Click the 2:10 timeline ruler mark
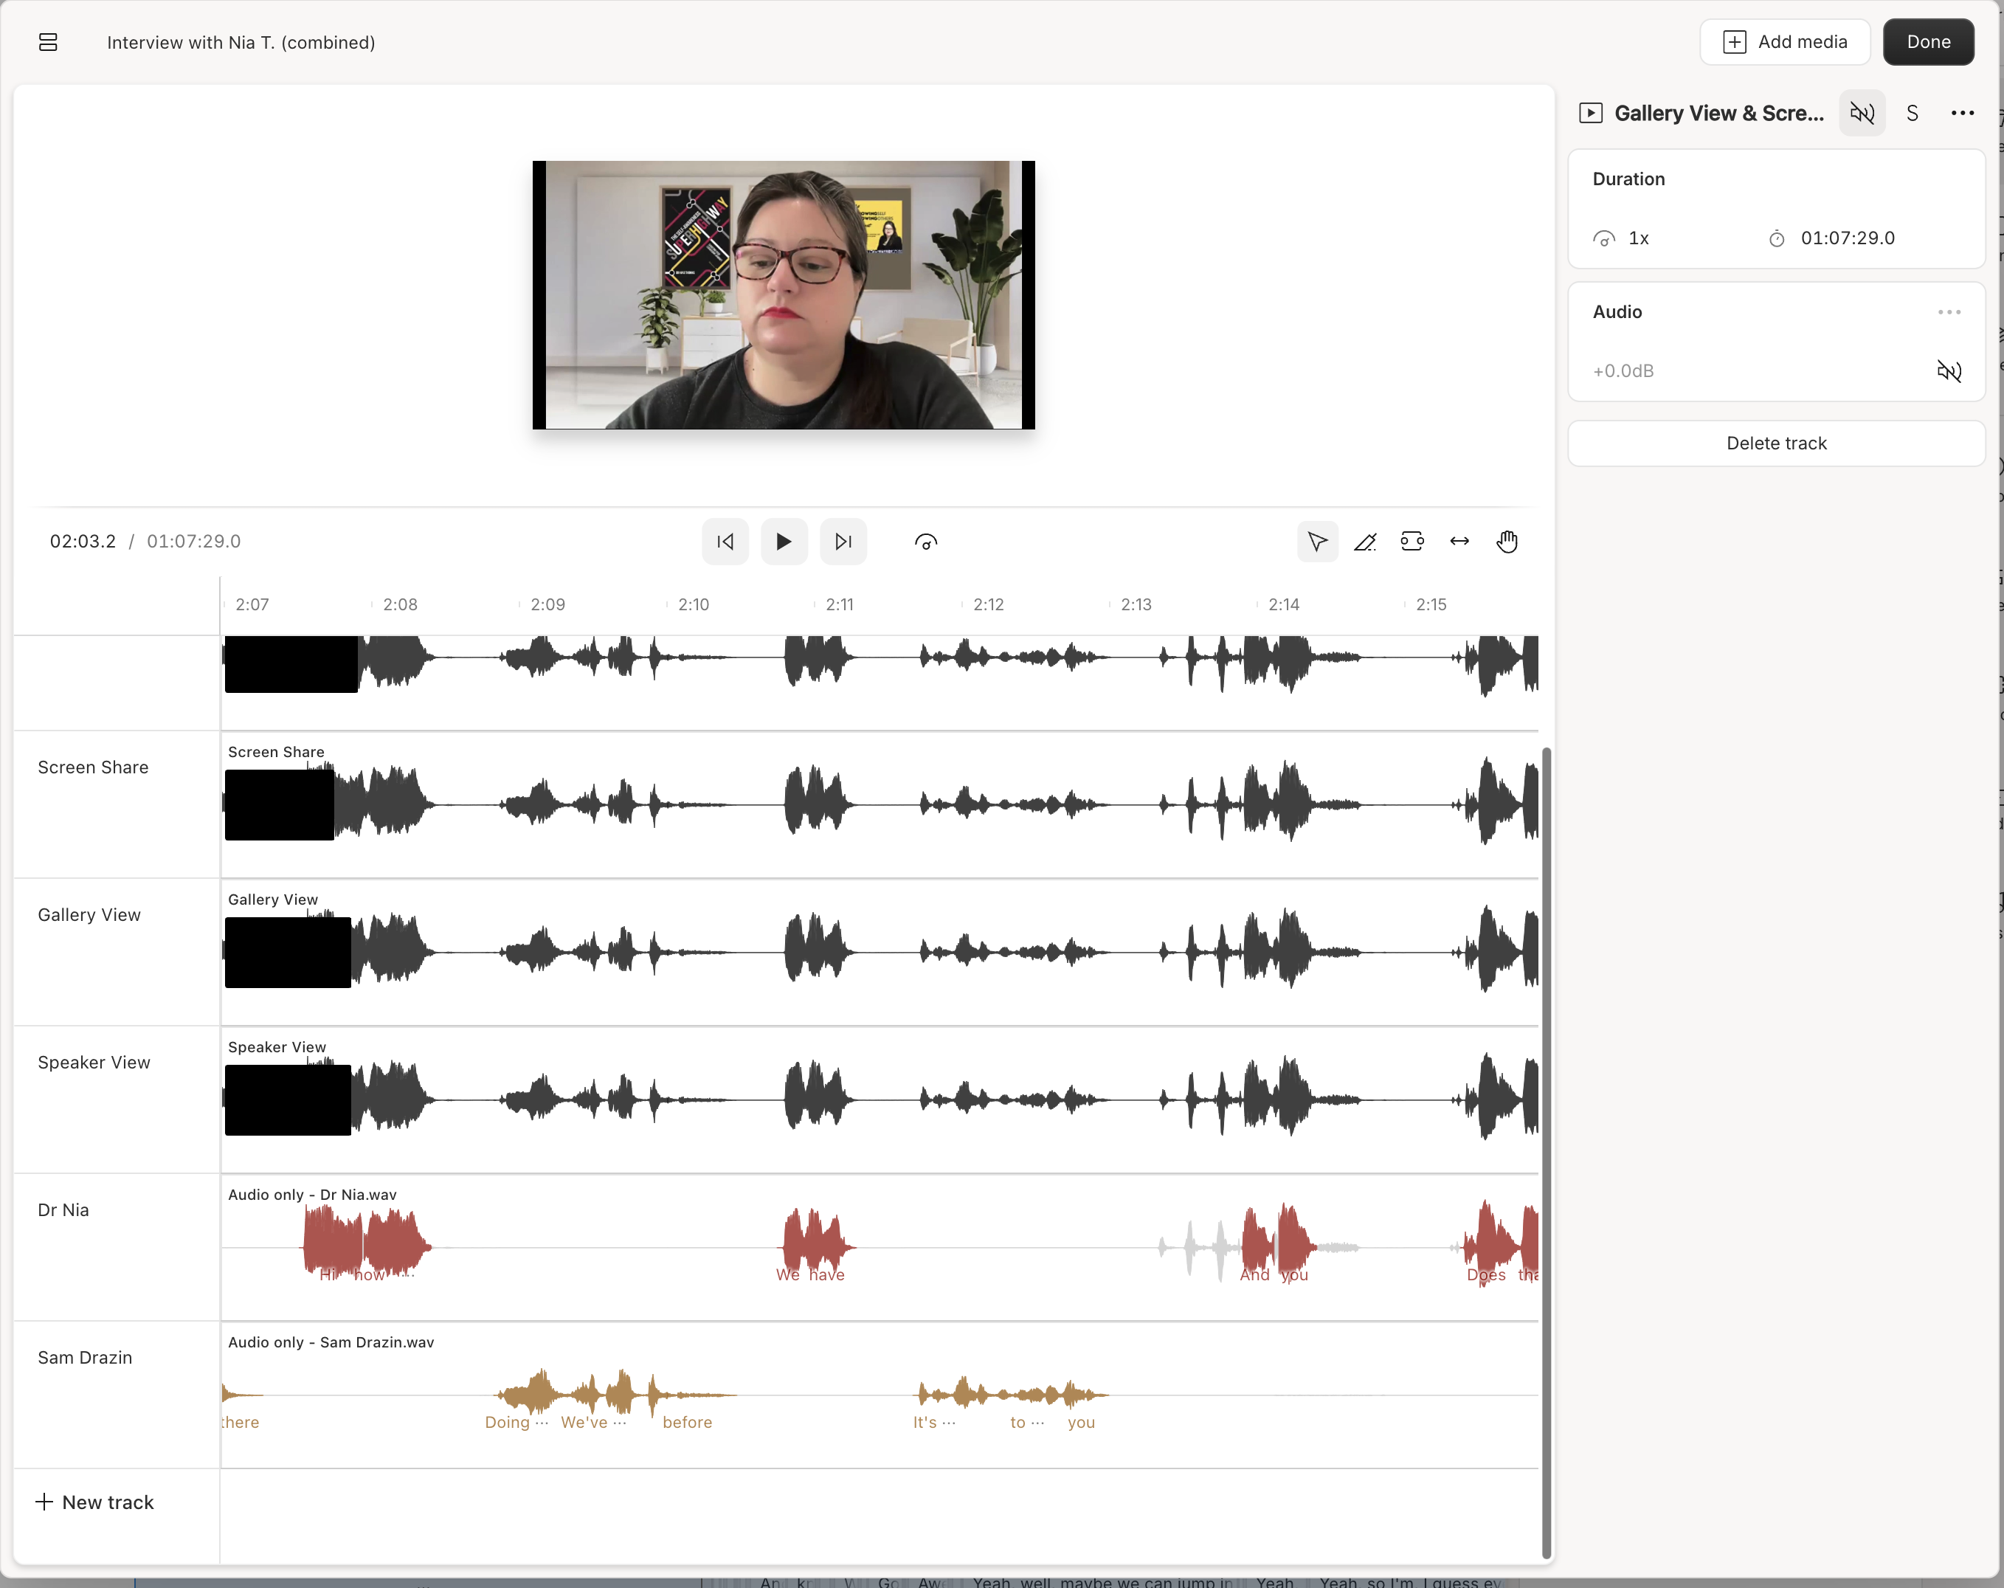2004x1588 pixels. pos(694,604)
